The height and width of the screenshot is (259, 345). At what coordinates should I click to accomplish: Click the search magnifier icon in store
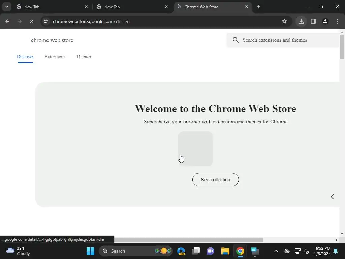236,40
